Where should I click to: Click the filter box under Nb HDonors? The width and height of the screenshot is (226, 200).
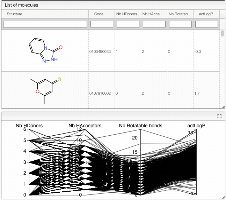click(x=128, y=24)
